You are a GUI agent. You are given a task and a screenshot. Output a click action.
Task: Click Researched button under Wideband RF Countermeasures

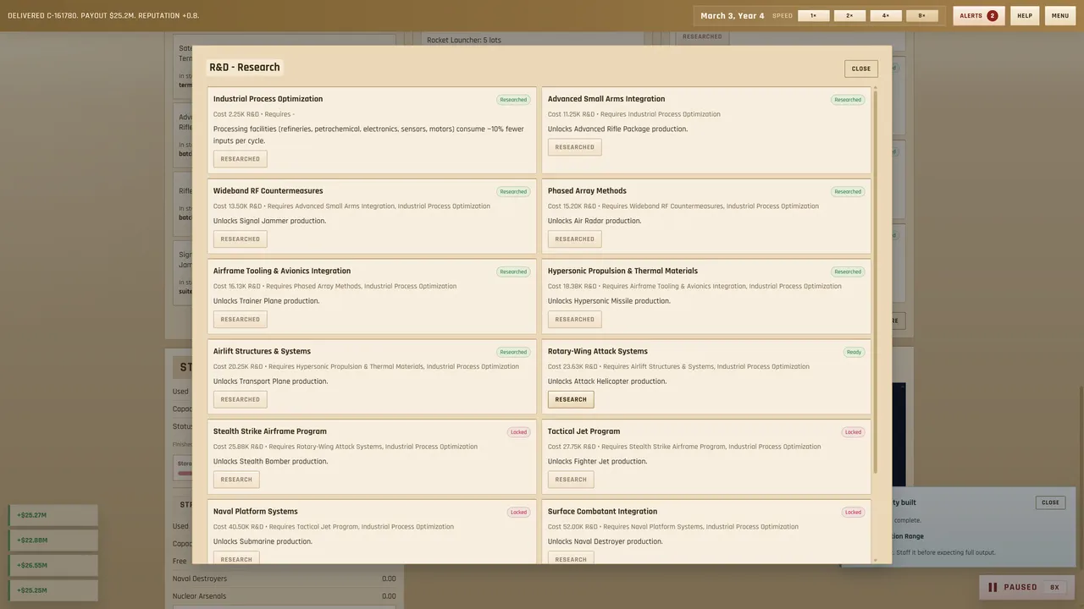(x=241, y=239)
